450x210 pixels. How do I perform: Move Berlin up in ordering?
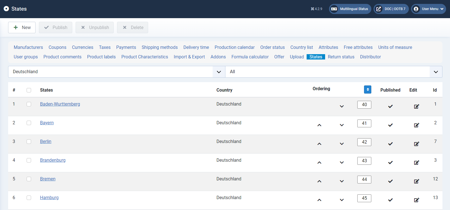[319, 144]
